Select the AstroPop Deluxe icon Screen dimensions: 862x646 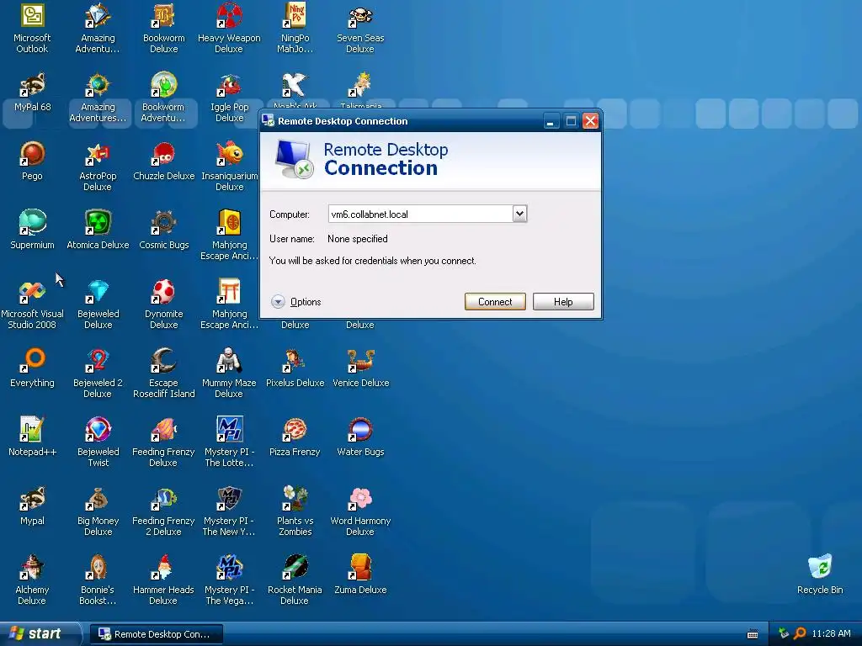pos(98,167)
